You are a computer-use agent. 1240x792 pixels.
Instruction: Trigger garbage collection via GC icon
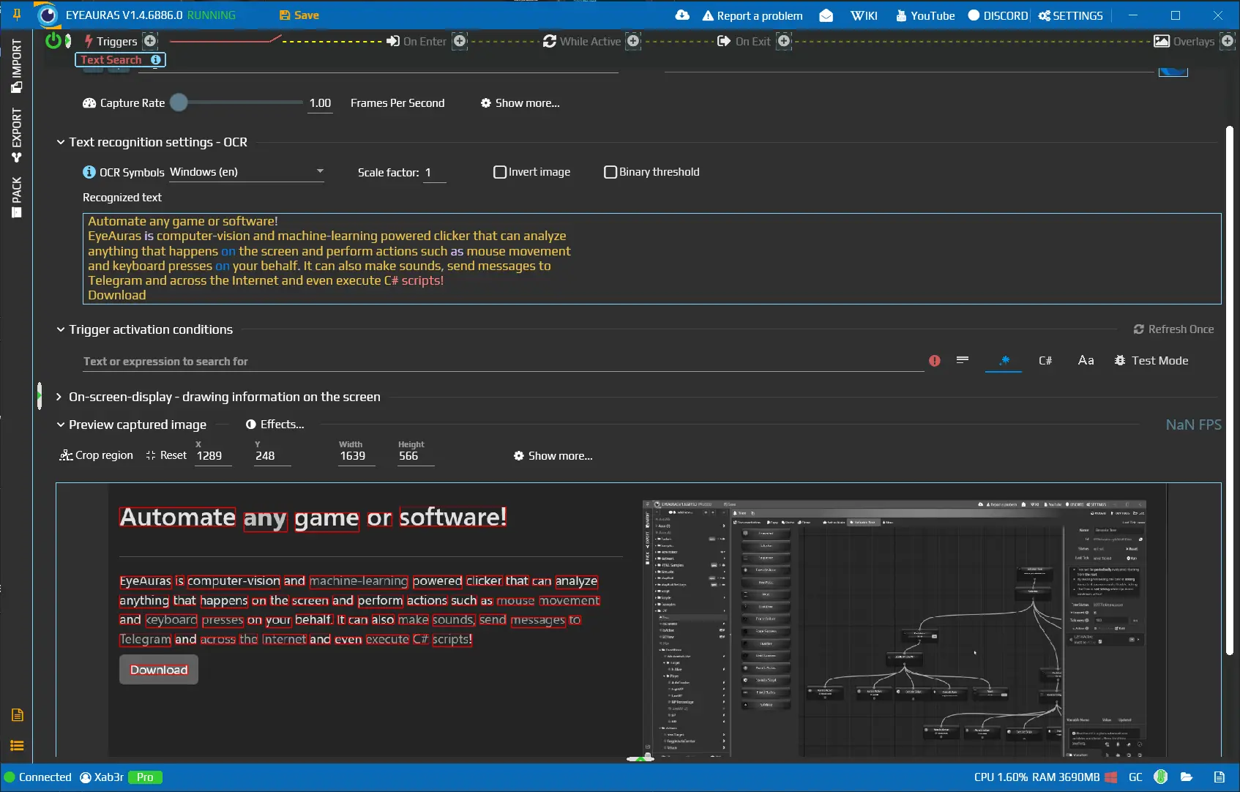point(1135,777)
